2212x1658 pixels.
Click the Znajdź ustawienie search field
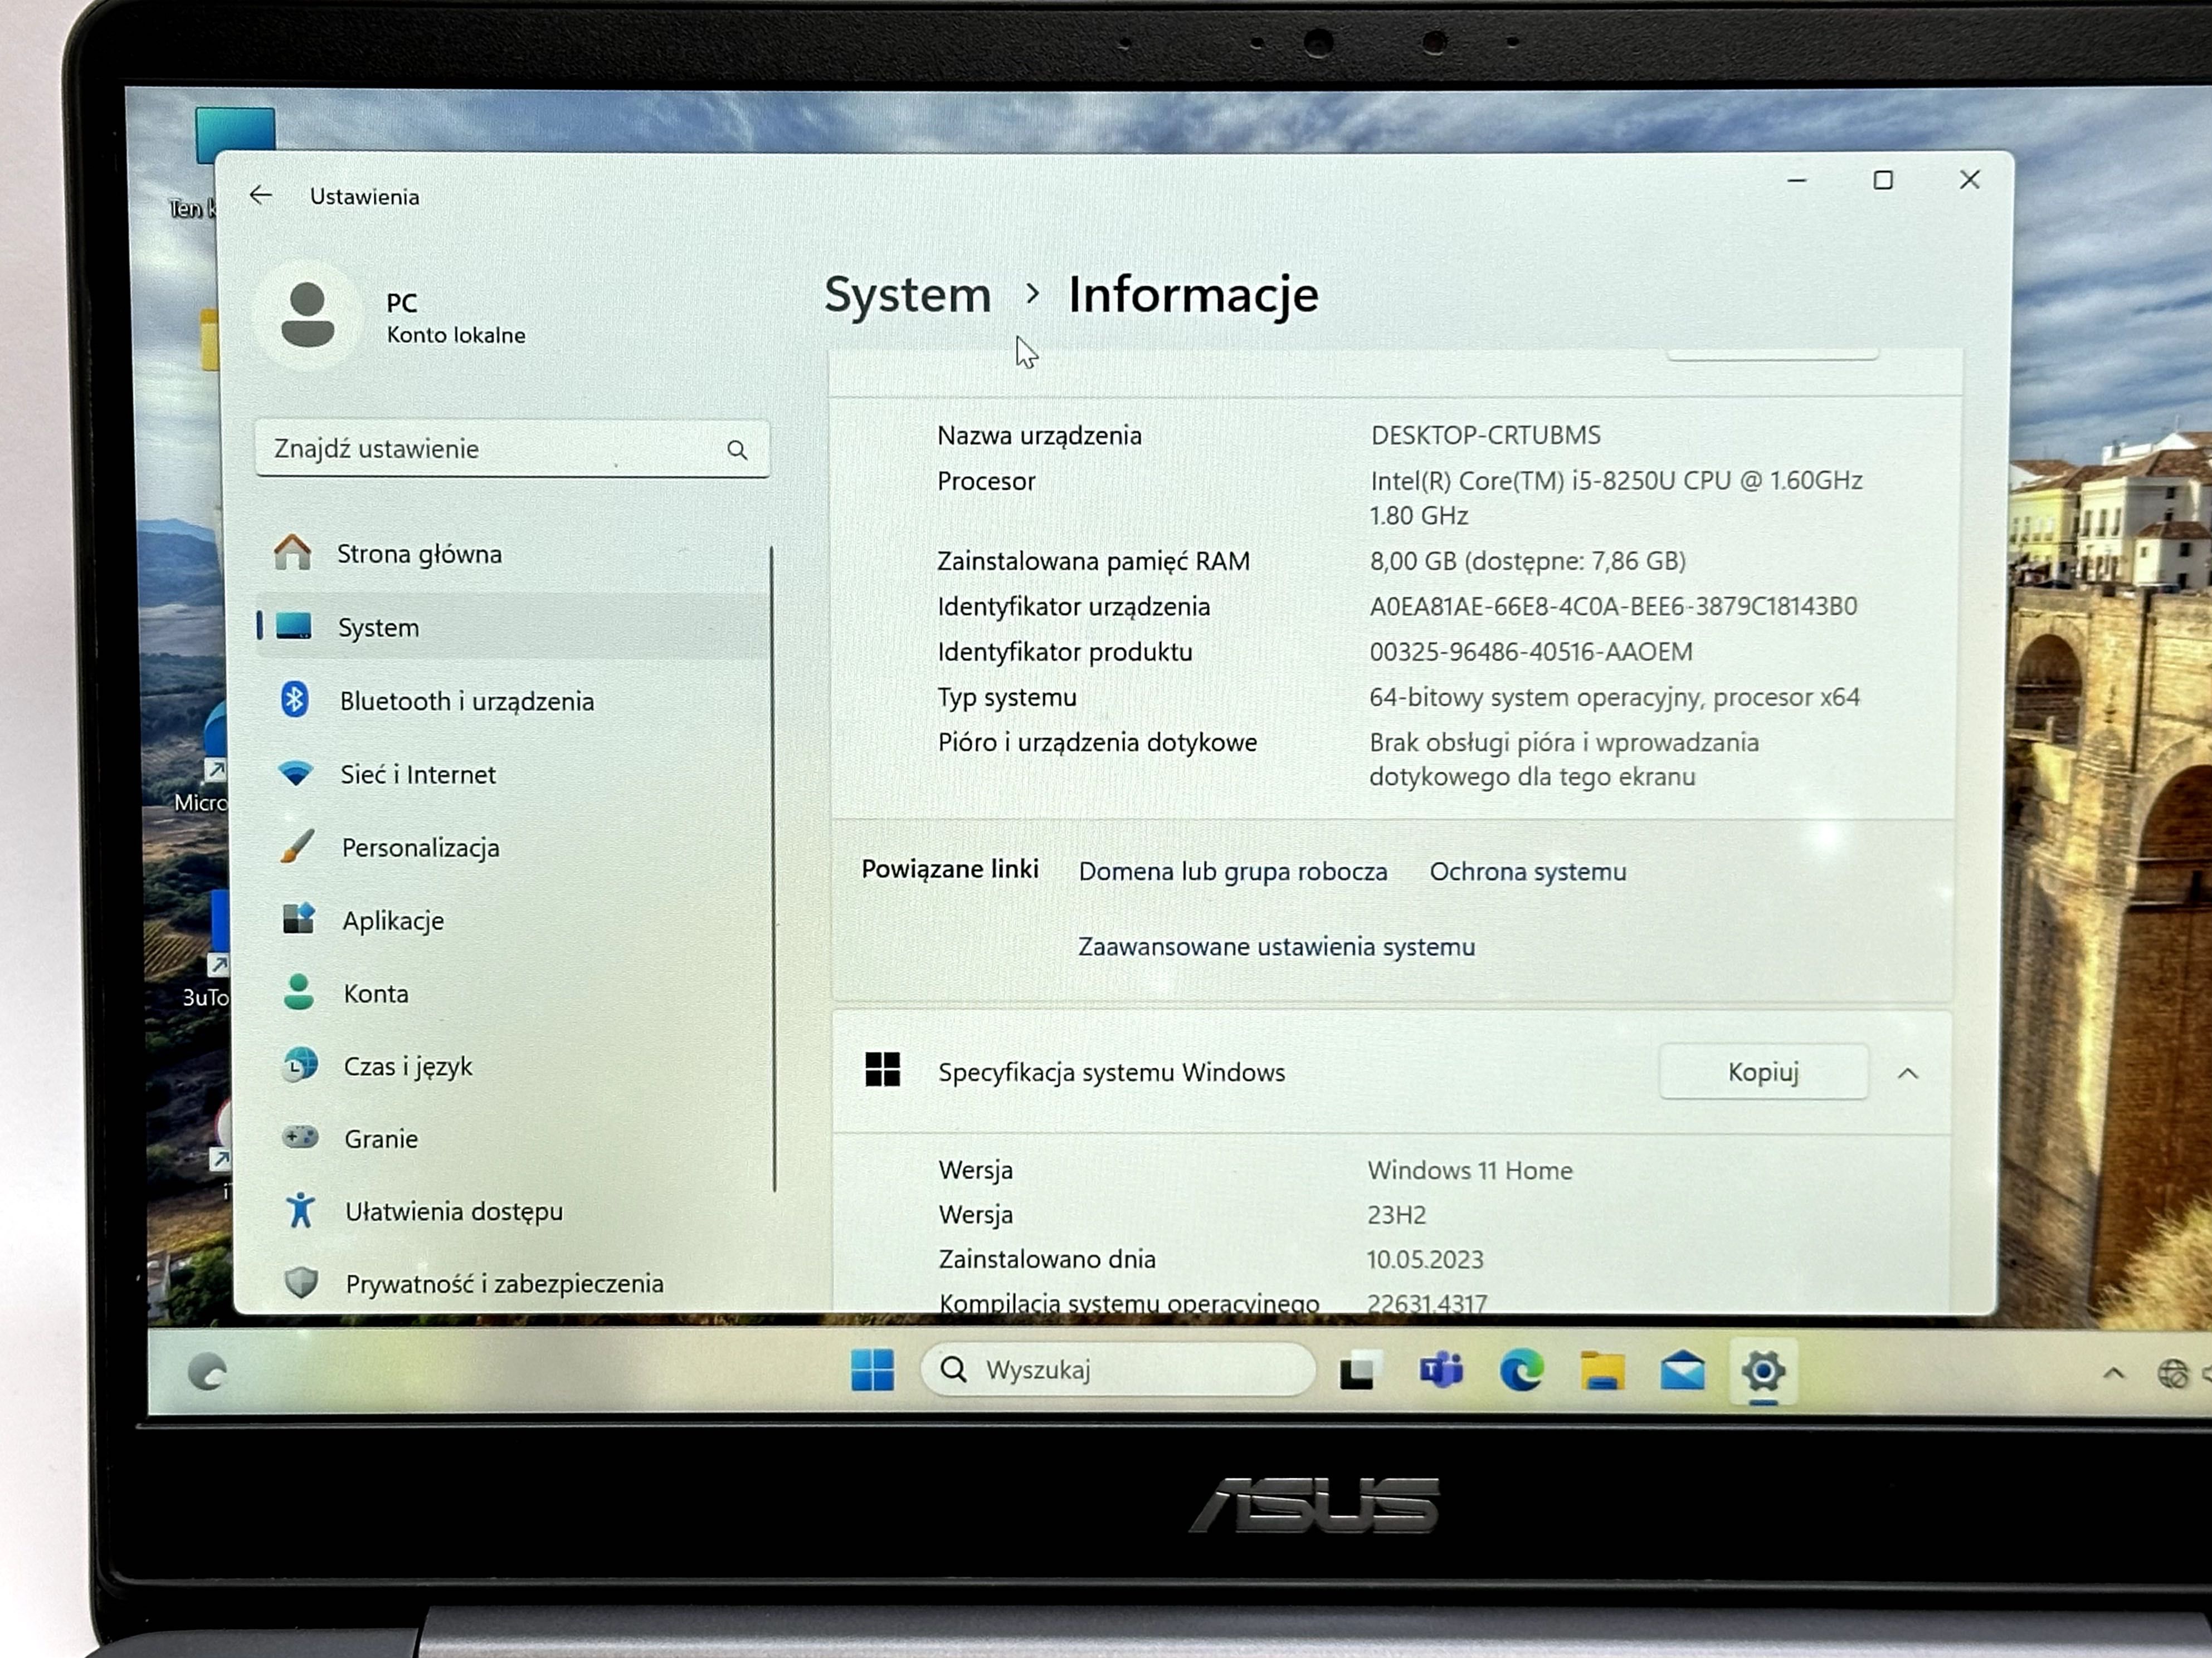[x=512, y=449]
